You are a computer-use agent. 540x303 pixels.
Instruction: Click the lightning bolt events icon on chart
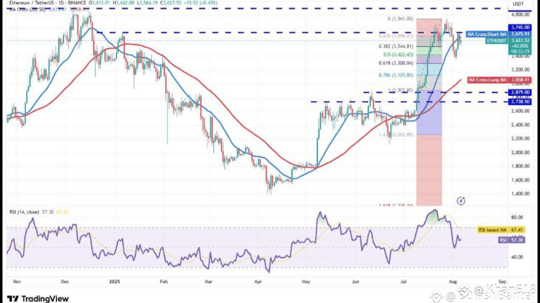point(461,201)
